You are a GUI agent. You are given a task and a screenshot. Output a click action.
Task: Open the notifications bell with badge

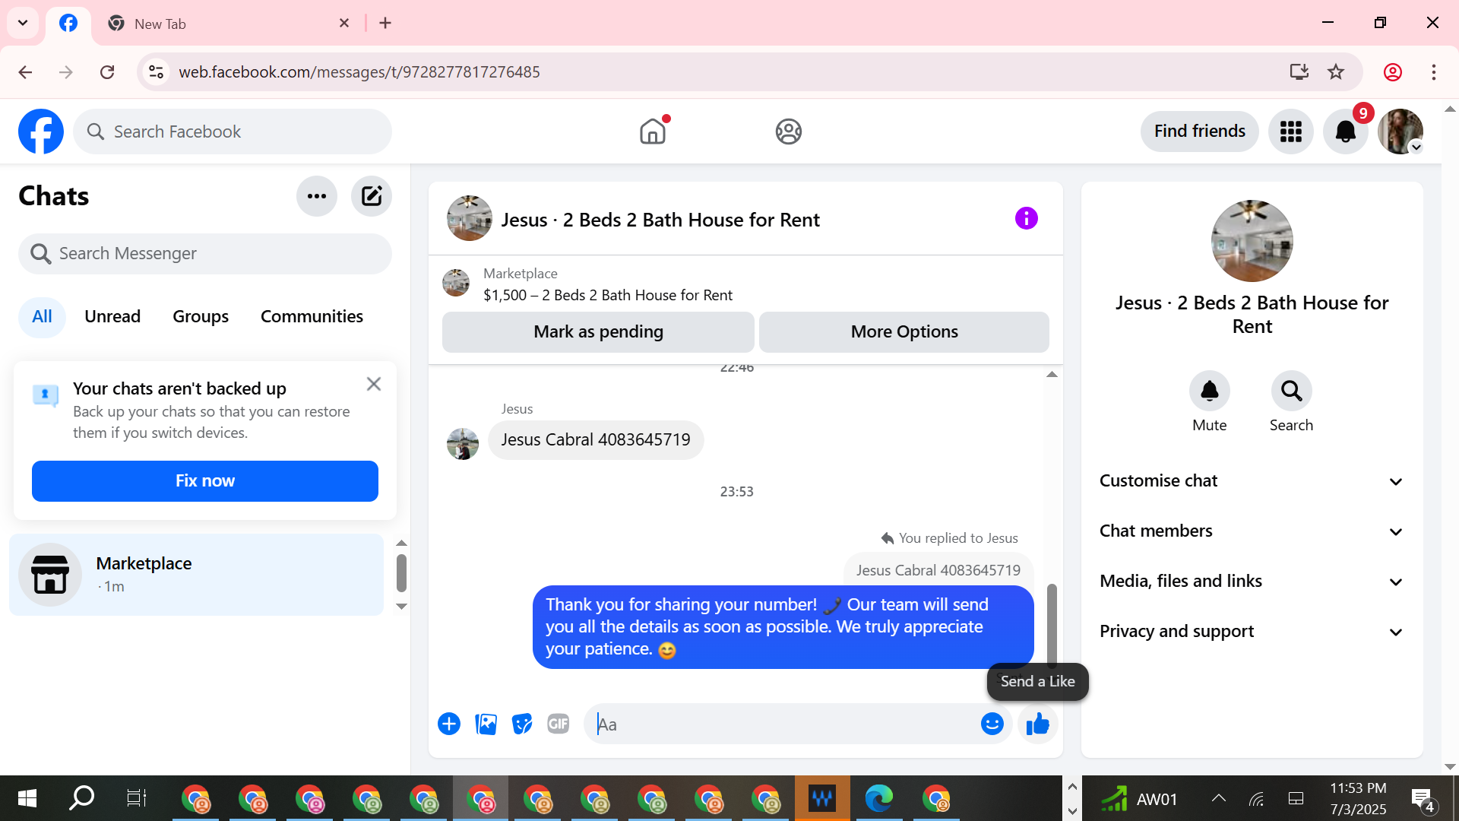click(1345, 132)
